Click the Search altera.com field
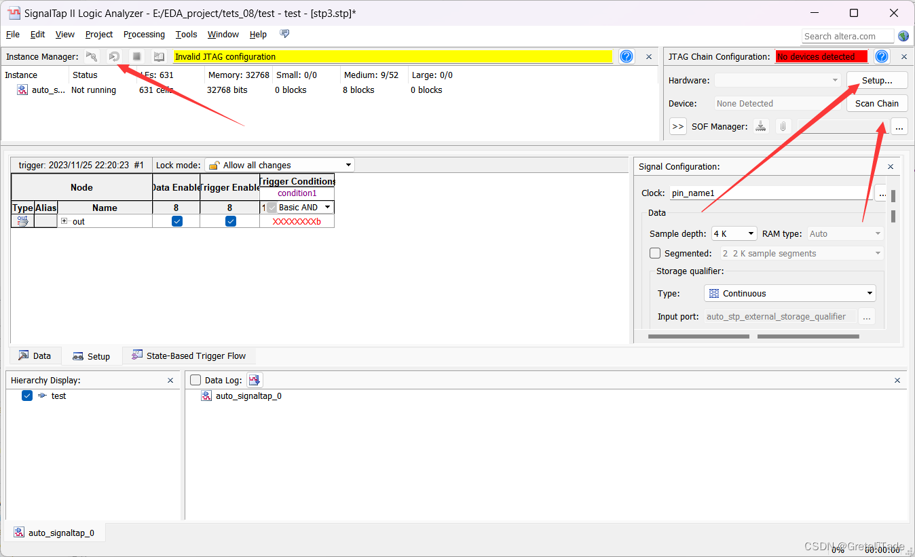This screenshot has height=557, width=915. [x=848, y=36]
